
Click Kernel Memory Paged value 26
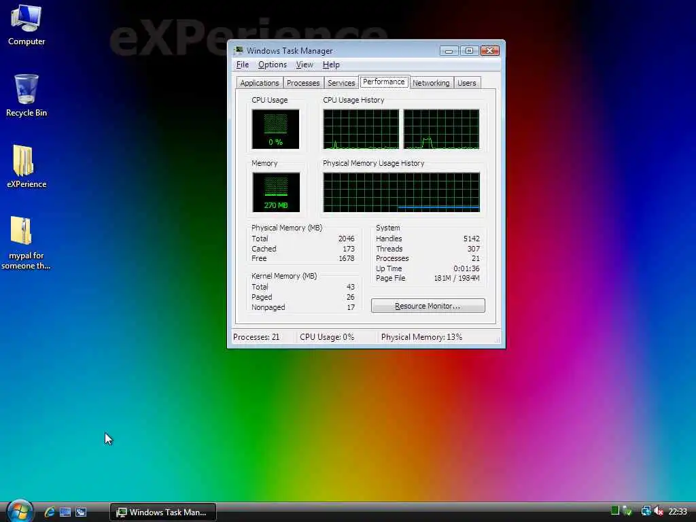click(x=351, y=298)
